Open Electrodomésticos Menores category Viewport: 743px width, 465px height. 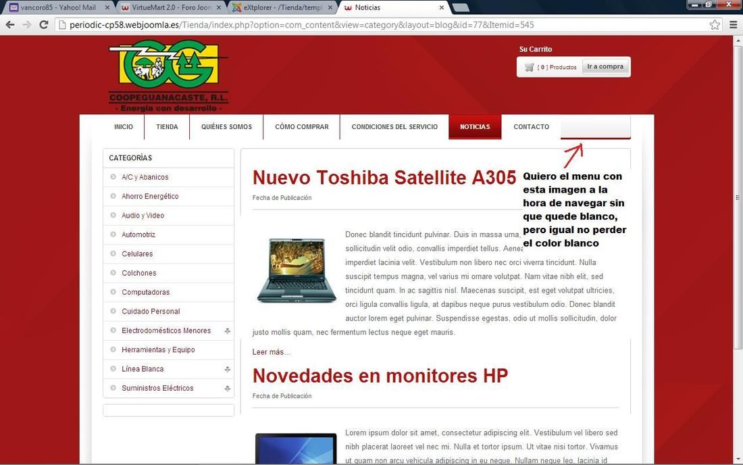166,331
